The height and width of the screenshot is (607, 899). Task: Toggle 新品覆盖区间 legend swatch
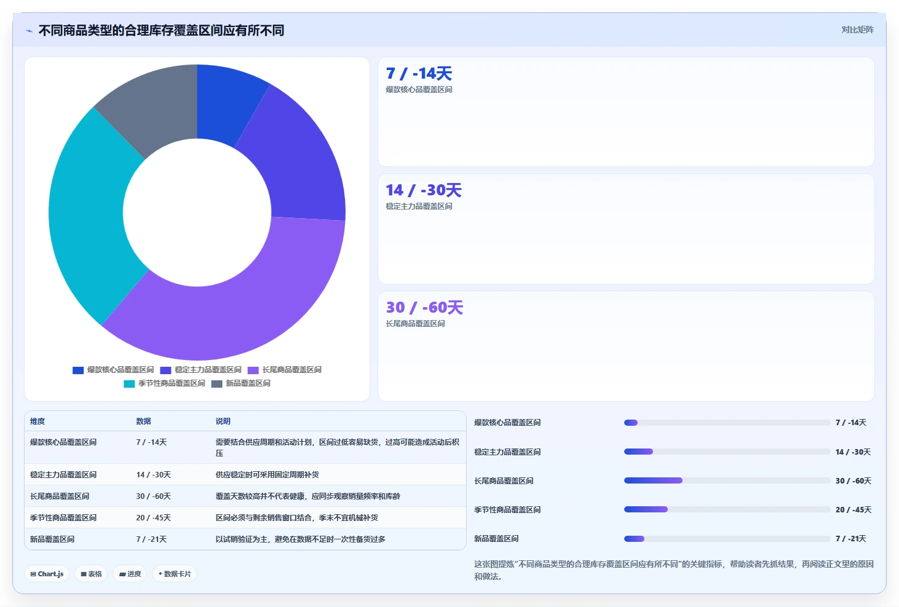click(216, 383)
